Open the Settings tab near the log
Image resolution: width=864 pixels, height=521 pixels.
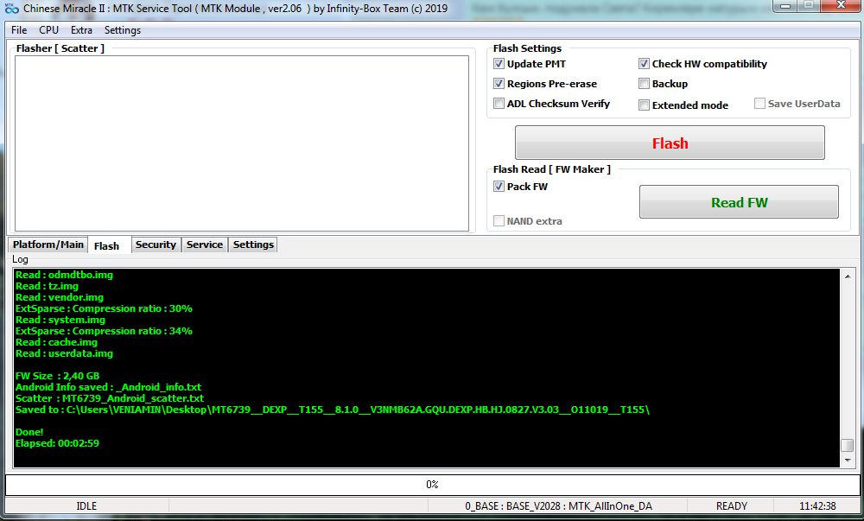(253, 245)
